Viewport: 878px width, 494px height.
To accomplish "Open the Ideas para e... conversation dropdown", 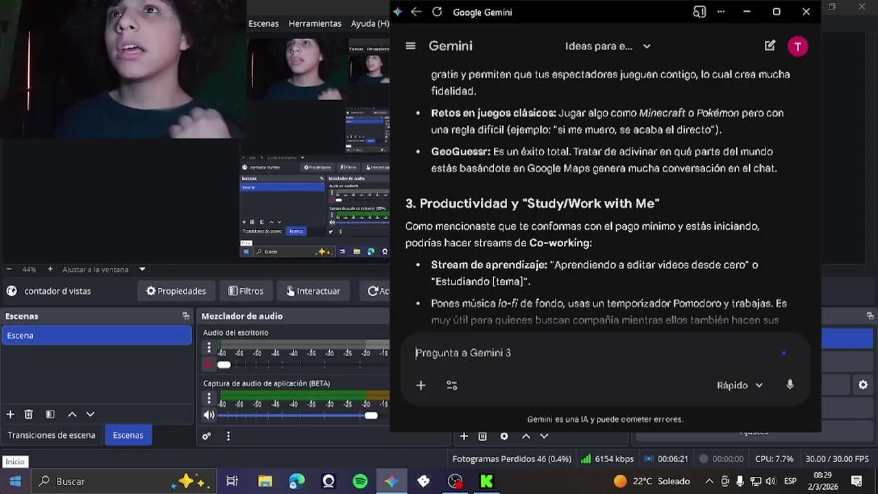I will coord(608,46).
